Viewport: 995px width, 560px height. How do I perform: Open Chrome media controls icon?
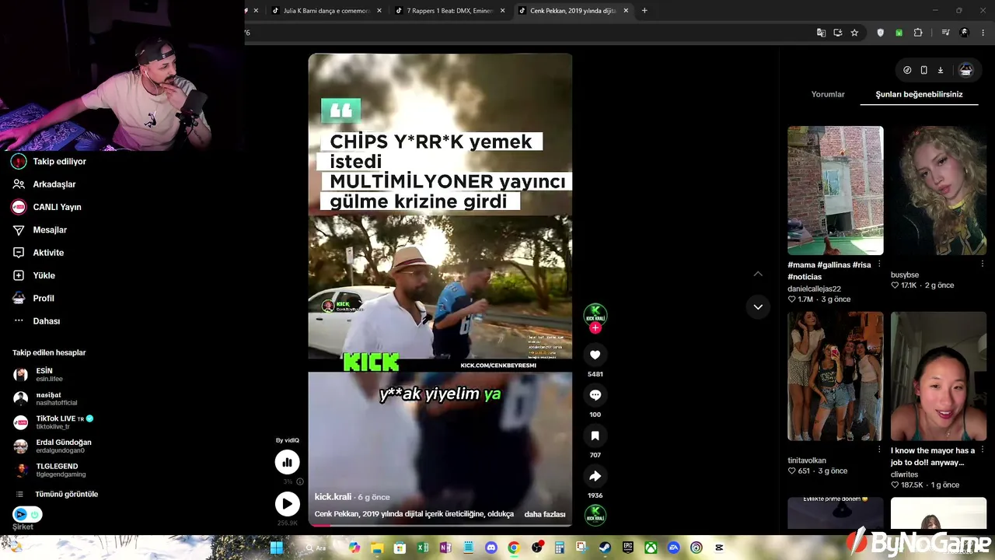(945, 33)
